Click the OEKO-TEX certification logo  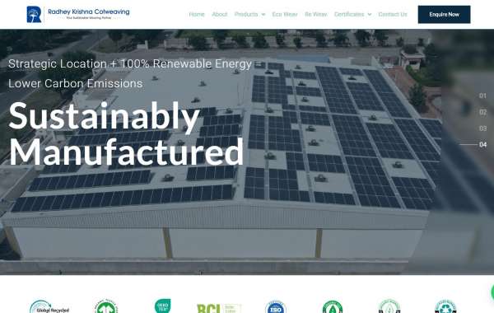(x=162, y=306)
